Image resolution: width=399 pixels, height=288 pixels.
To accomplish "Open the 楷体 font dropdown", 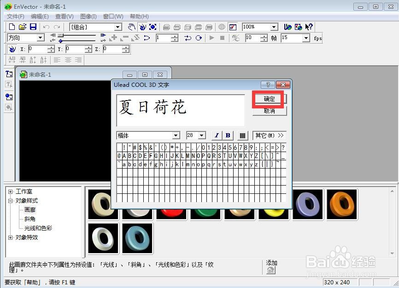I will (176, 136).
